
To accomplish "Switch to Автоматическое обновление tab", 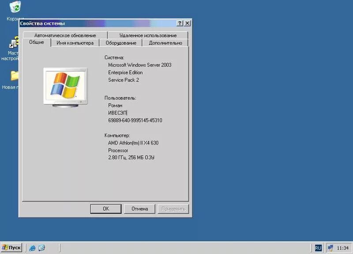I will [x=65, y=35].
